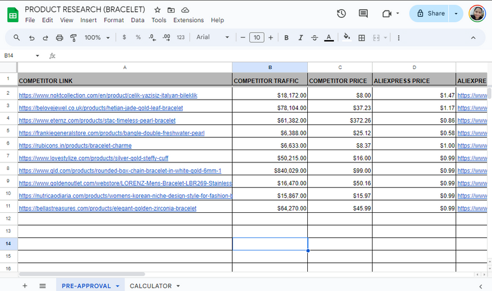Toggle italic formatting
The width and height of the screenshot is (492, 291).
[x=300, y=38]
